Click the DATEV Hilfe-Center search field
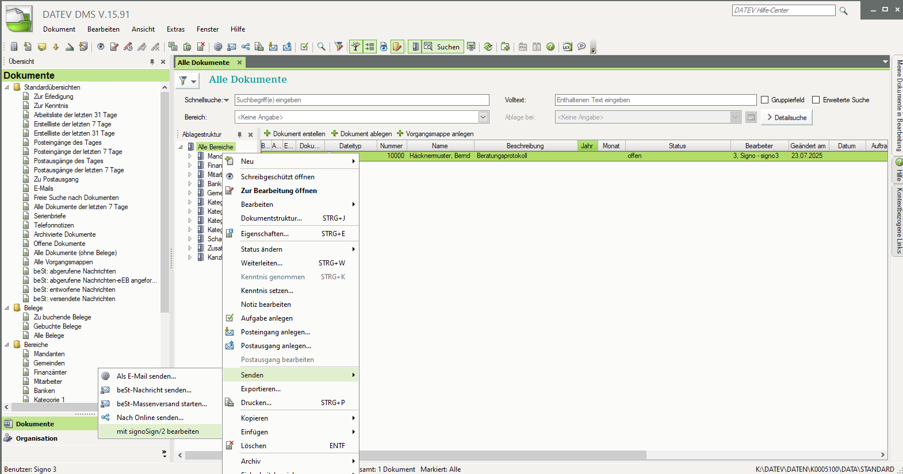This screenshot has width=903, height=474. click(783, 10)
